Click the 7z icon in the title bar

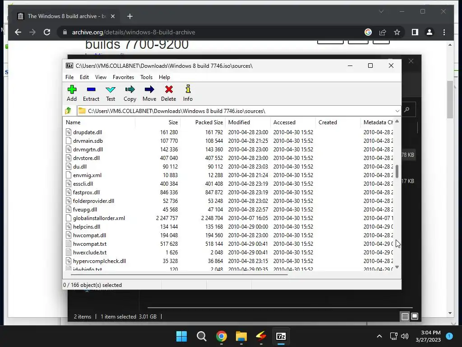(69, 66)
